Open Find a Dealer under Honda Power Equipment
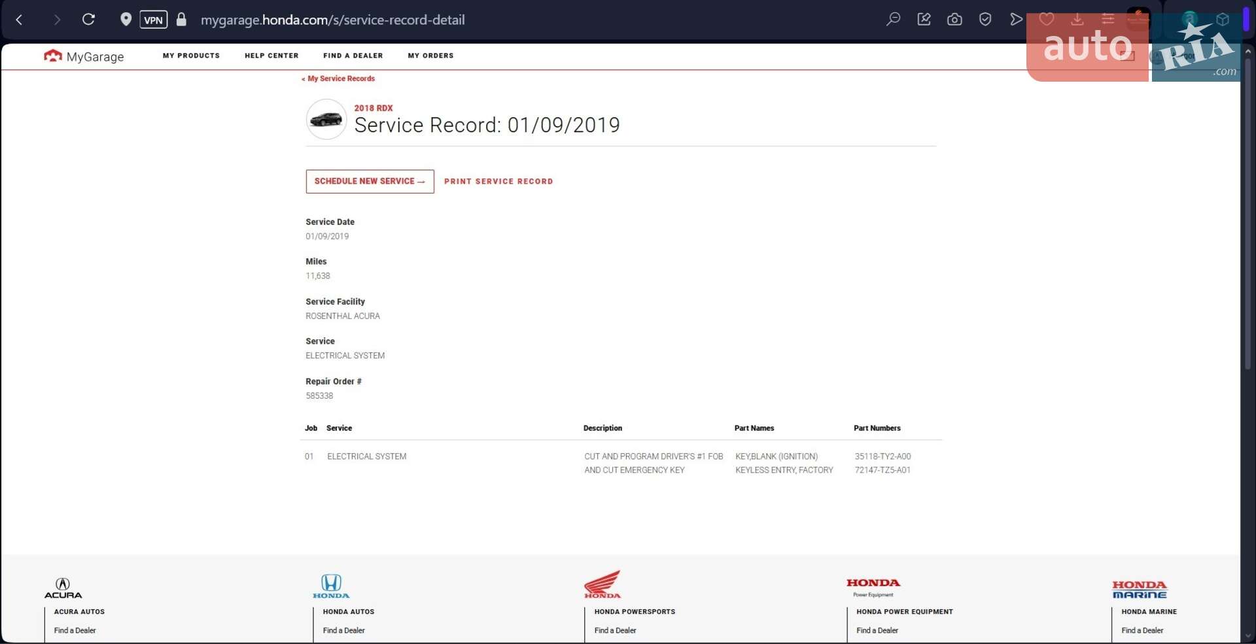 pyautogui.click(x=877, y=630)
